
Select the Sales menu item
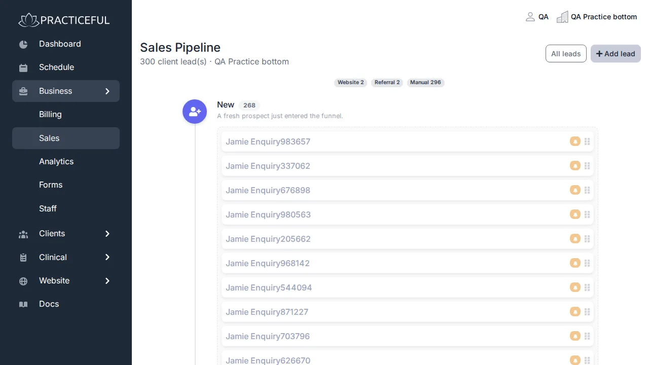(66, 138)
